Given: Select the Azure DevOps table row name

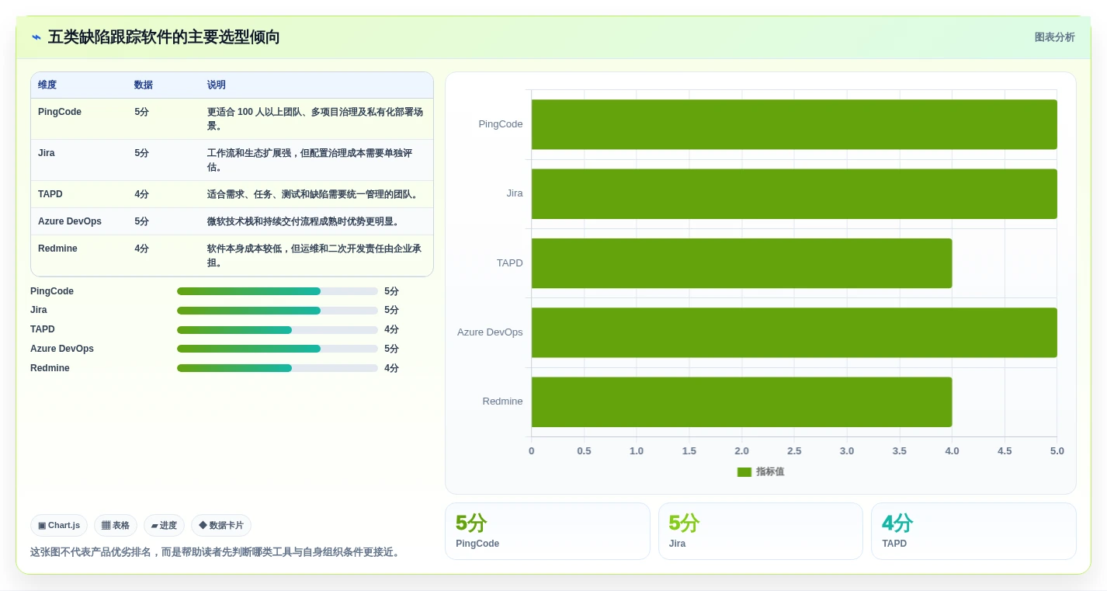Looking at the screenshot, I should (70, 221).
